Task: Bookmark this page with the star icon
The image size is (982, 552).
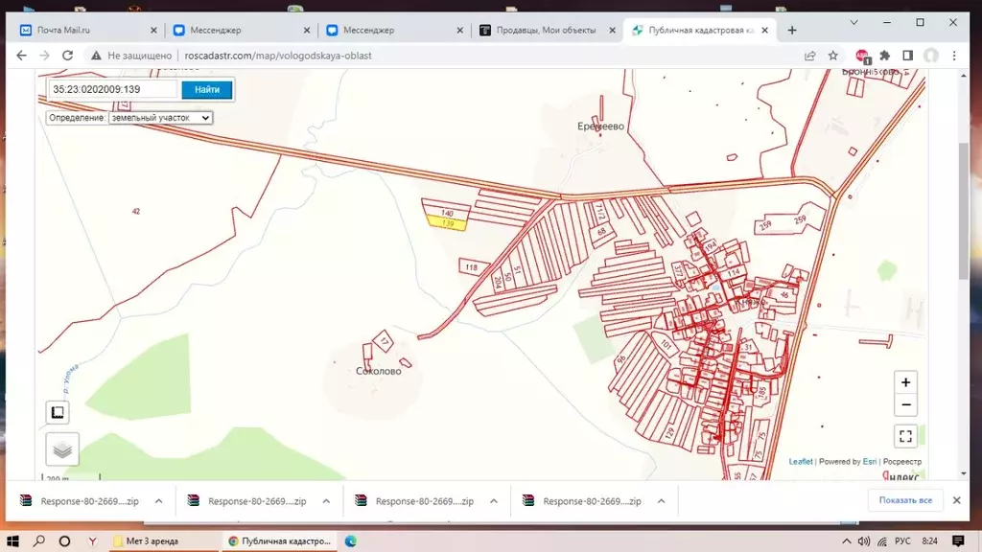Action: click(833, 56)
